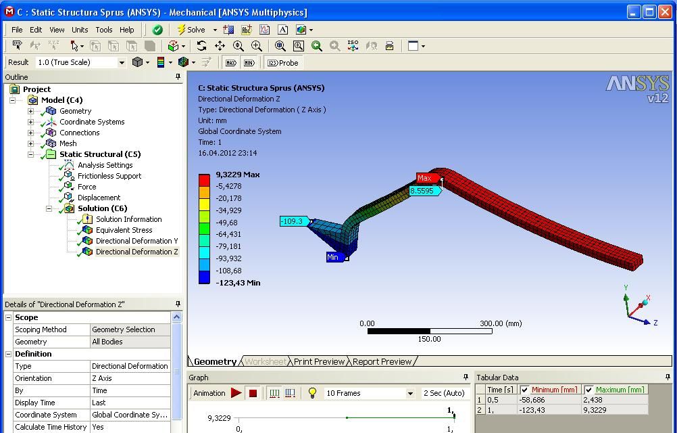The height and width of the screenshot is (433, 677).
Task: Click the Previous View green arrow
Action: point(317,46)
